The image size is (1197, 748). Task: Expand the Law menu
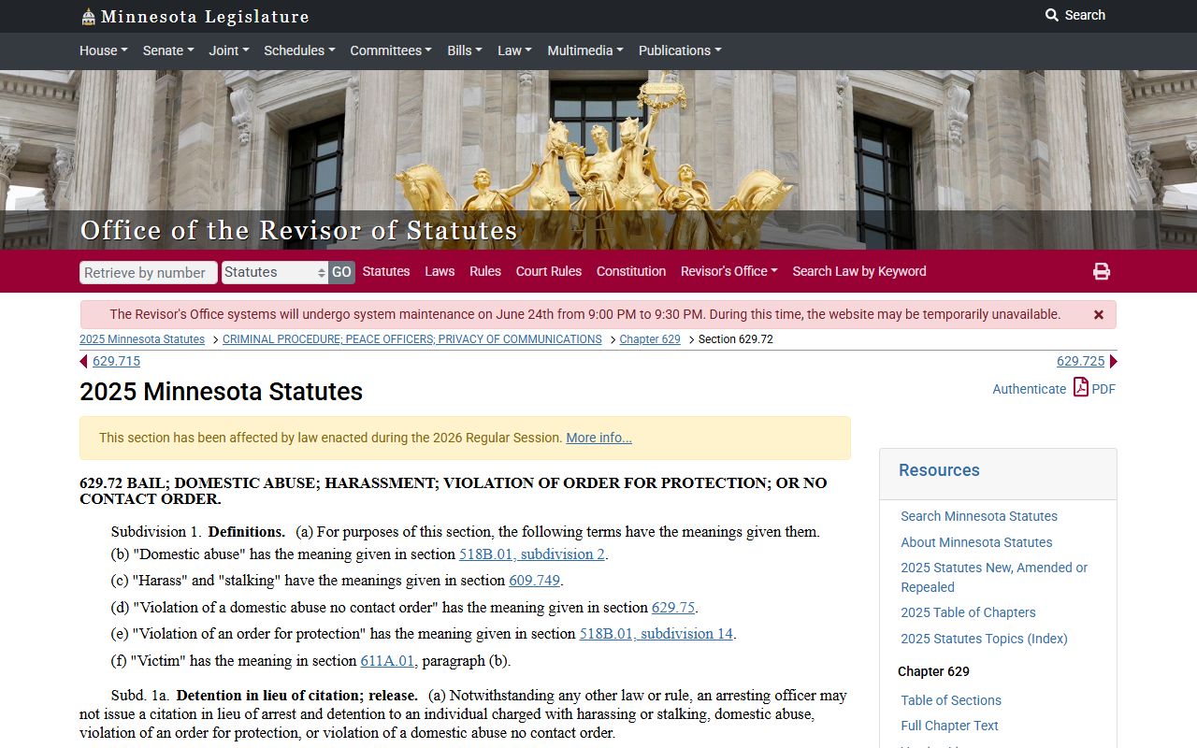(x=514, y=50)
